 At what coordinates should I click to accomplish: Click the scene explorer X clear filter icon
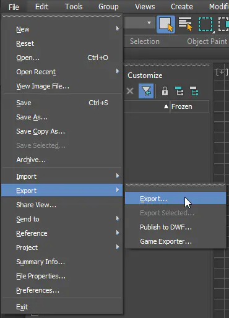(130, 91)
